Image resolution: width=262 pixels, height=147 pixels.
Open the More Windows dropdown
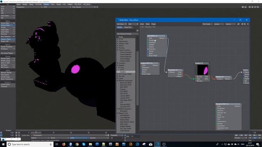(x=8, y=36)
